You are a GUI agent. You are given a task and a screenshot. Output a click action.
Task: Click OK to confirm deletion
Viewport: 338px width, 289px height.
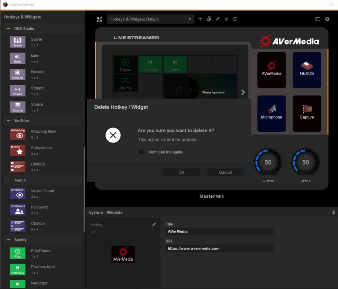181,172
